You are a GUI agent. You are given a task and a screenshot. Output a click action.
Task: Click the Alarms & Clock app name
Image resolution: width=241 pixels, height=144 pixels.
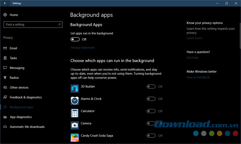pos(91,99)
